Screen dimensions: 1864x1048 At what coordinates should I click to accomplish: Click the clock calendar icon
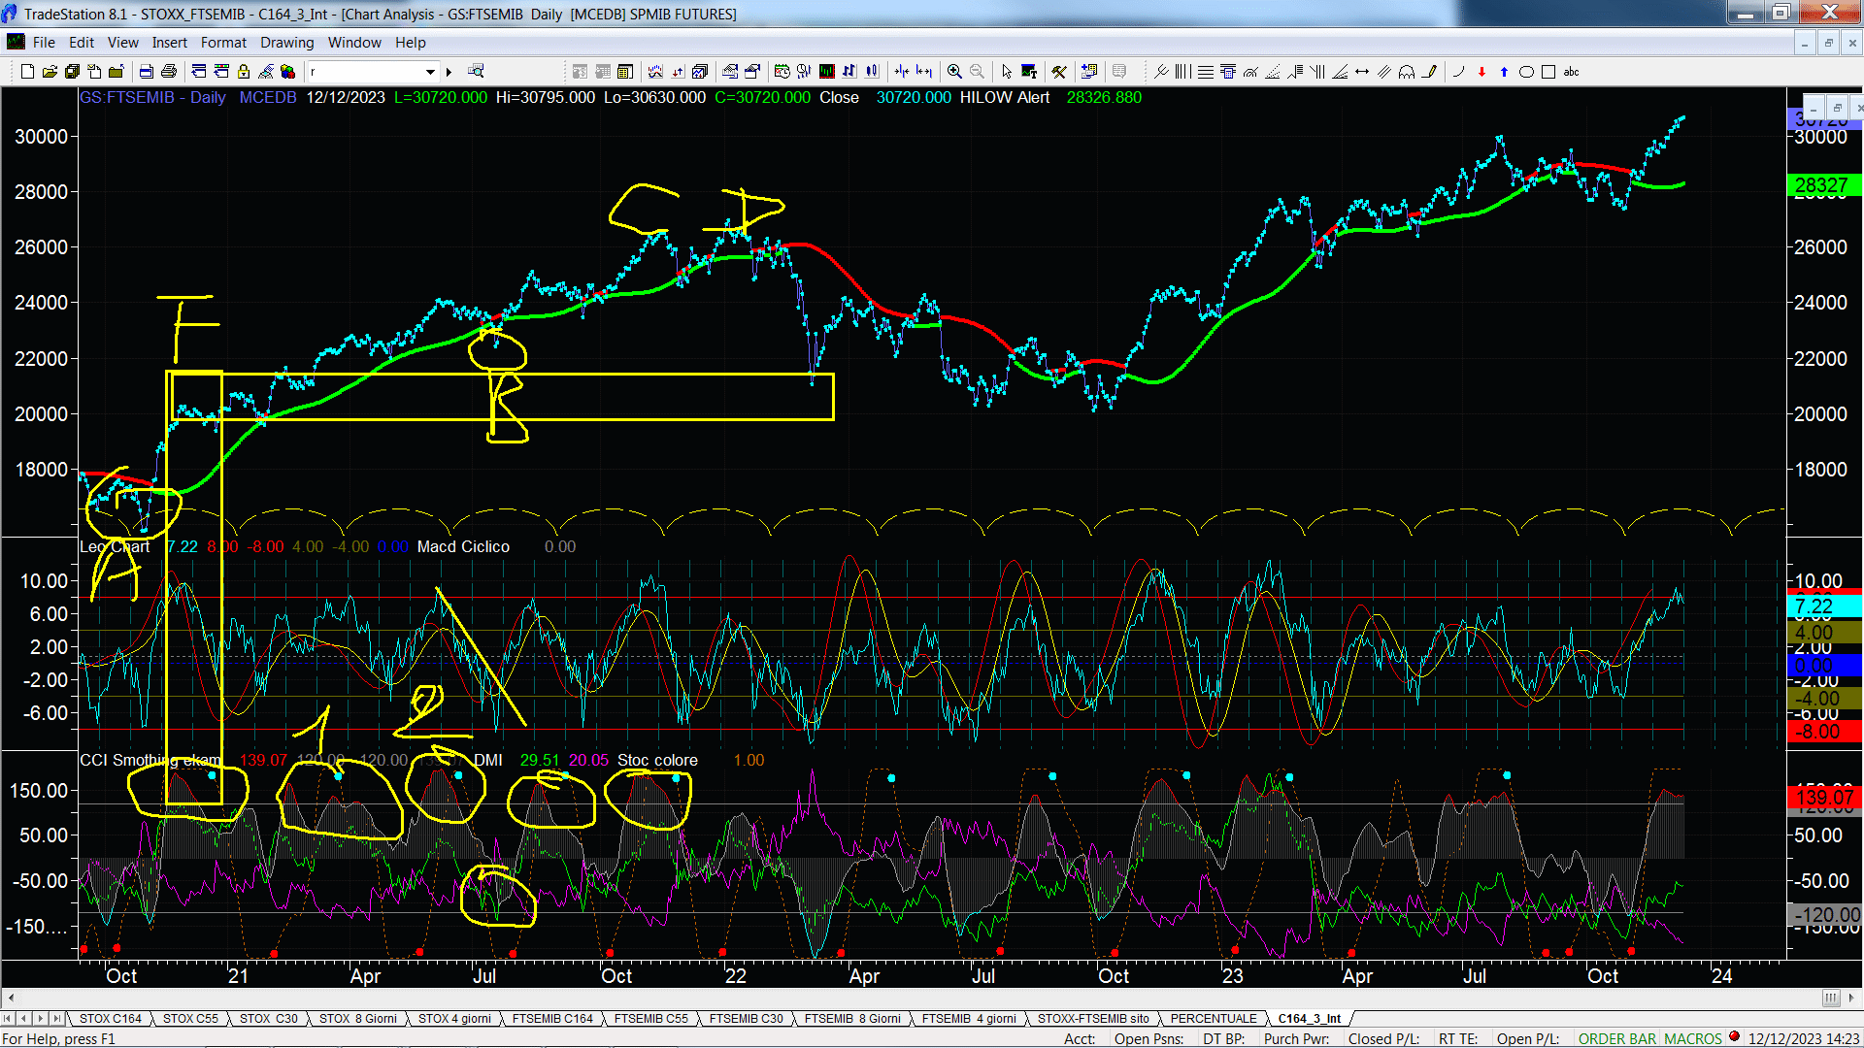[782, 72]
